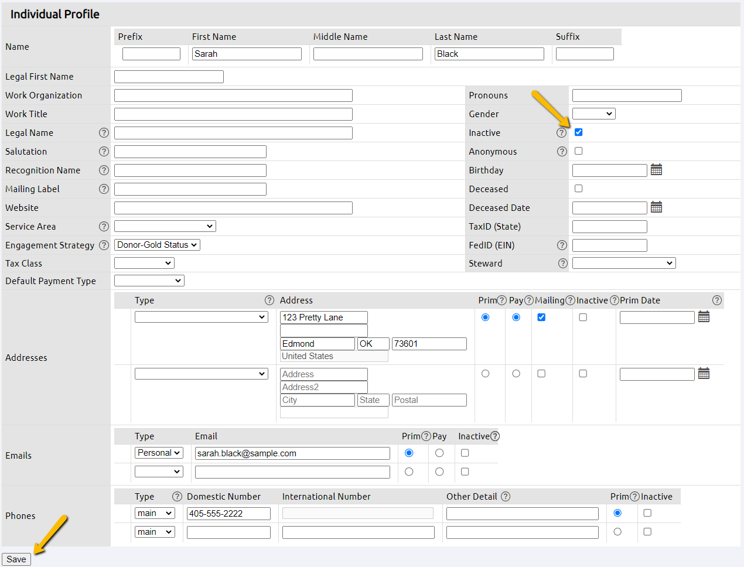744x567 pixels.
Task: Uncheck the Inactive checkbox
Action: tap(578, 132)
